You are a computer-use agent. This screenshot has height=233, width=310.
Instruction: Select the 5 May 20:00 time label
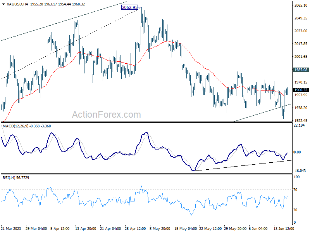click(x=160, y=229)
